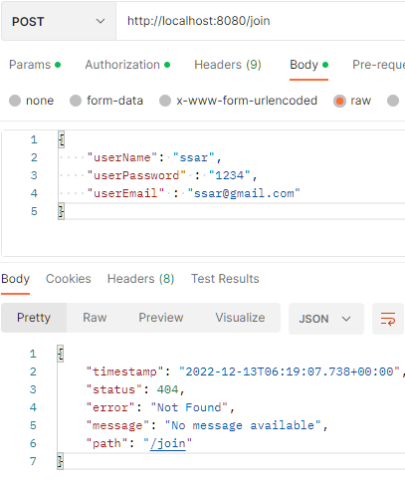Click the "userName" key in the request body
This screenshot has width=405, height=493.
pos(121,157)
